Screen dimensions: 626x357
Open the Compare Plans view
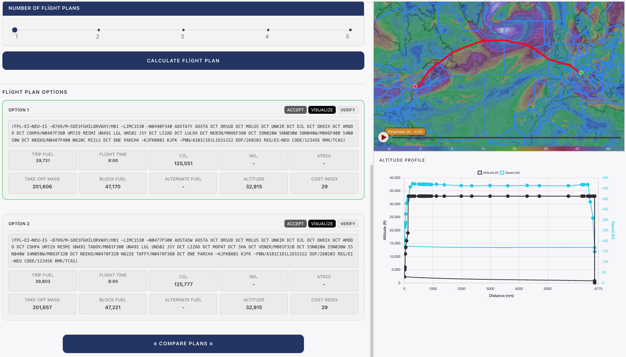click(x=183, y=344)
